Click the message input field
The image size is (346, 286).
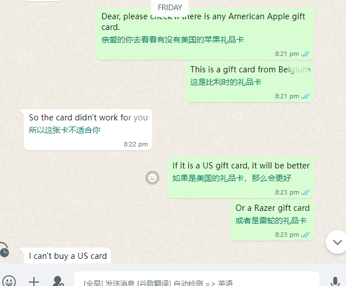(x=197, y=281)
